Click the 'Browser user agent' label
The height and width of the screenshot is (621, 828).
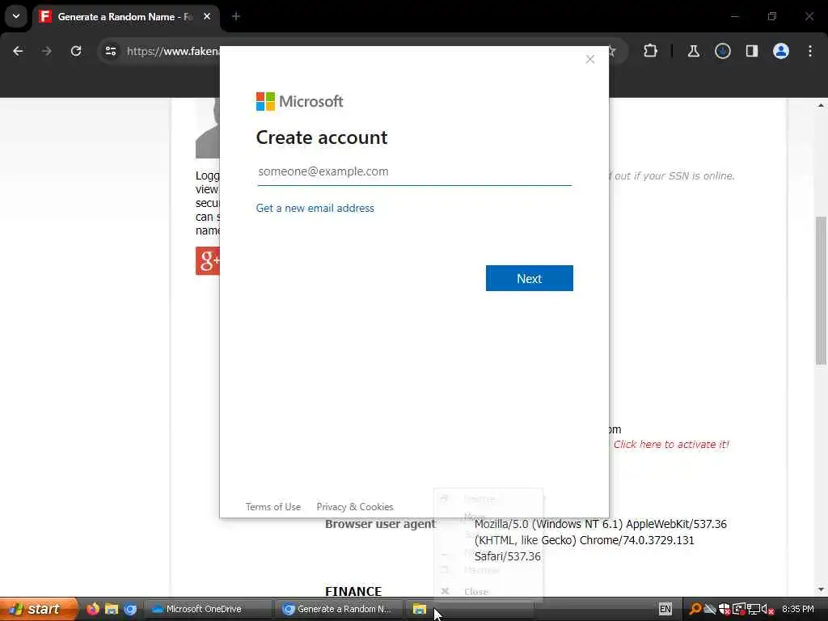[x=380, y=524]
